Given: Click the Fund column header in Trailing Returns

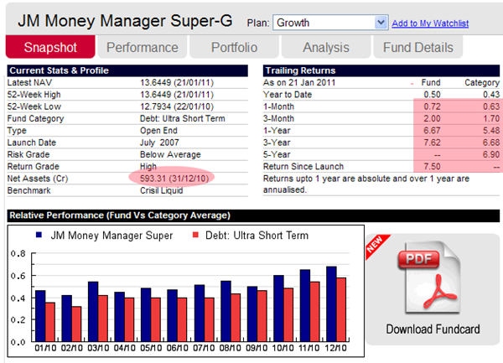Looking at the screenshot, I should click(x=431, y=82).
